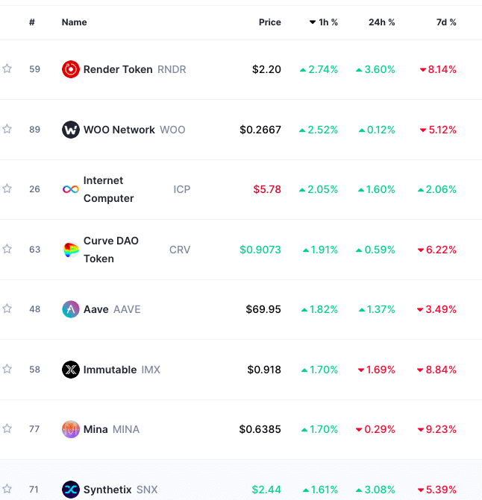Sort the table by 7d % column
This screenshot has height=500, width=482.
446,22
